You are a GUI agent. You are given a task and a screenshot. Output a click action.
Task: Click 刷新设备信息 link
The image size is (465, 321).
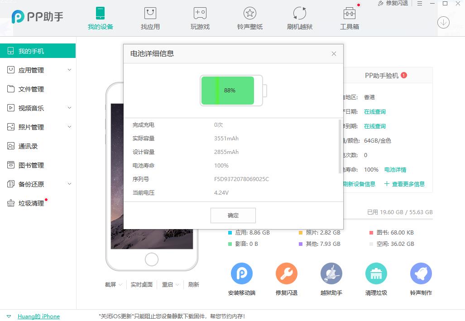(360, 184)
